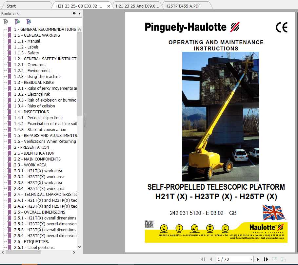
Task: Click the add bookmark icon
Action: pos(17,22)
